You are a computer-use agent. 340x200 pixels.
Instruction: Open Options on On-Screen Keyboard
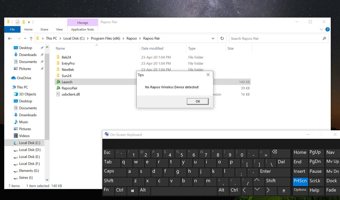(x=300, y=191)
